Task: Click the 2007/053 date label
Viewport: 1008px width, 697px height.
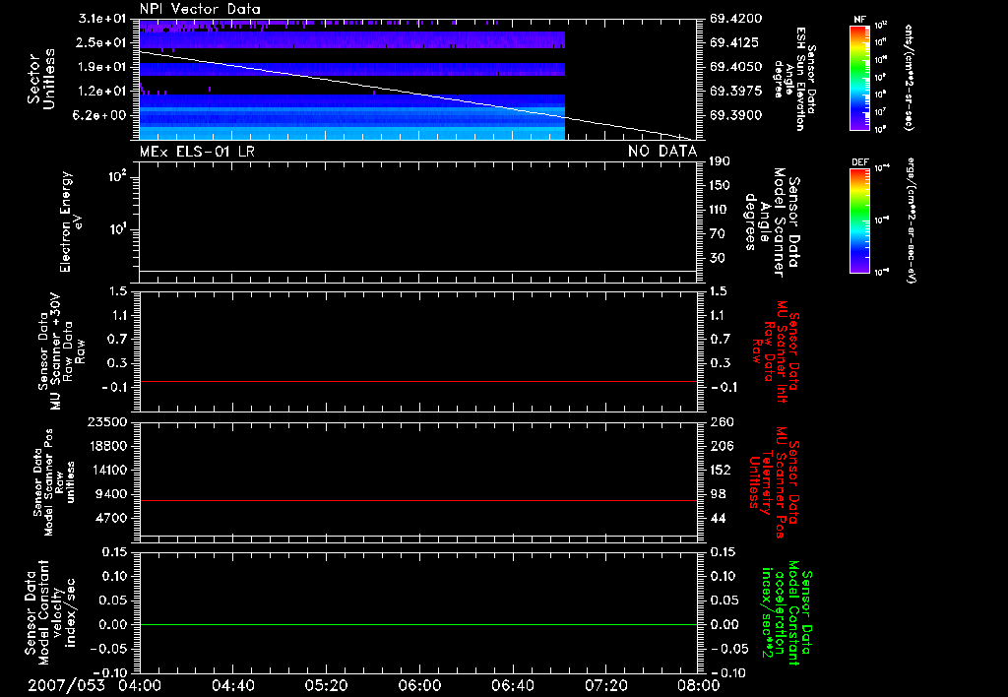Action: point(66,685)
